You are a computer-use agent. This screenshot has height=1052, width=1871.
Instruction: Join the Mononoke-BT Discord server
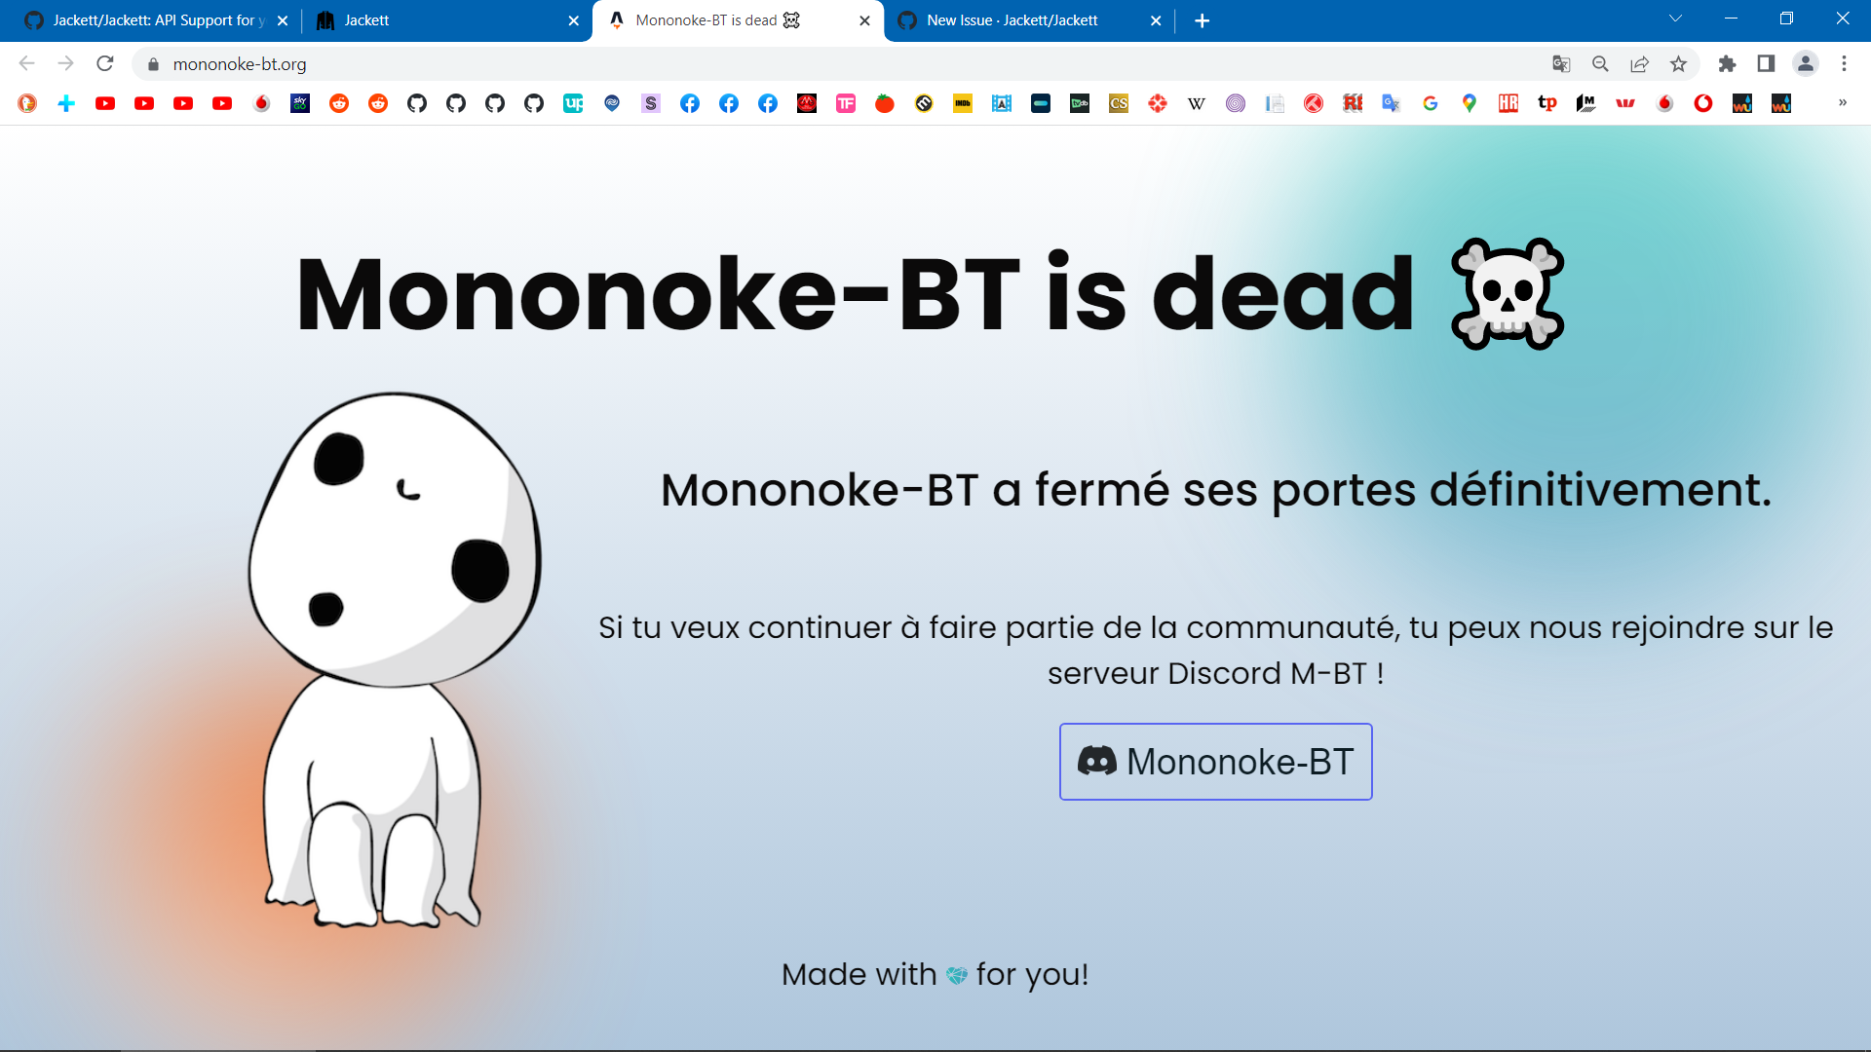click(x=1215, y=762)
